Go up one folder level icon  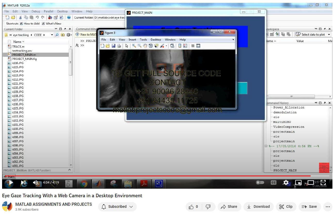(x=63, y=35)
